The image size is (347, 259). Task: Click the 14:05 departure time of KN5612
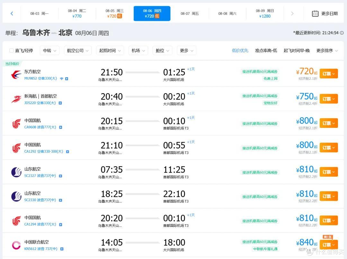[111, 242]
